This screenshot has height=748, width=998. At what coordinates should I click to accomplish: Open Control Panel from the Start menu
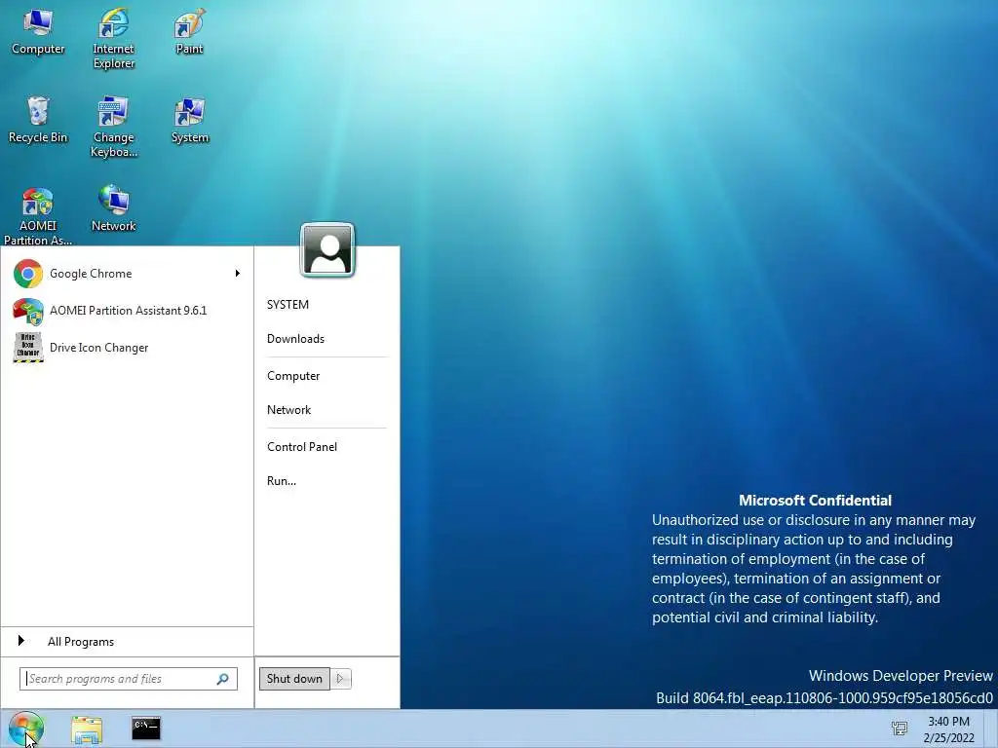tap(302, 447)
